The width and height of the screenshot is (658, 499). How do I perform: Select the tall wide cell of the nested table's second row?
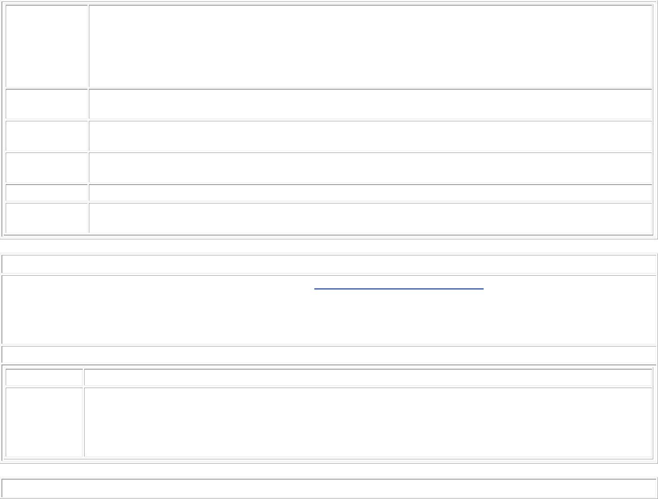pos(368,422)
